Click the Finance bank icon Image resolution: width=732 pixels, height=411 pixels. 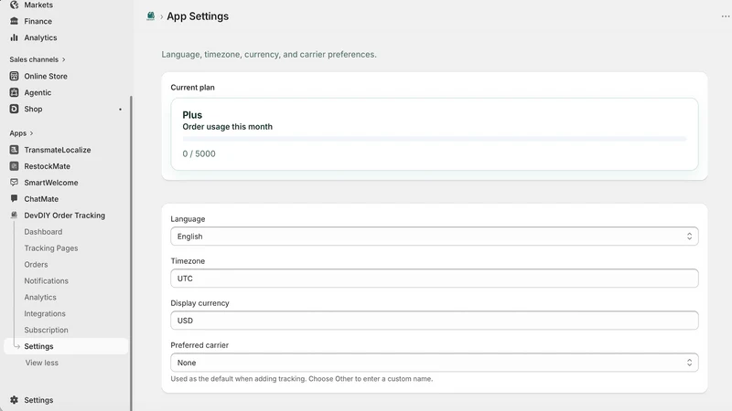[x=14, y=21]
